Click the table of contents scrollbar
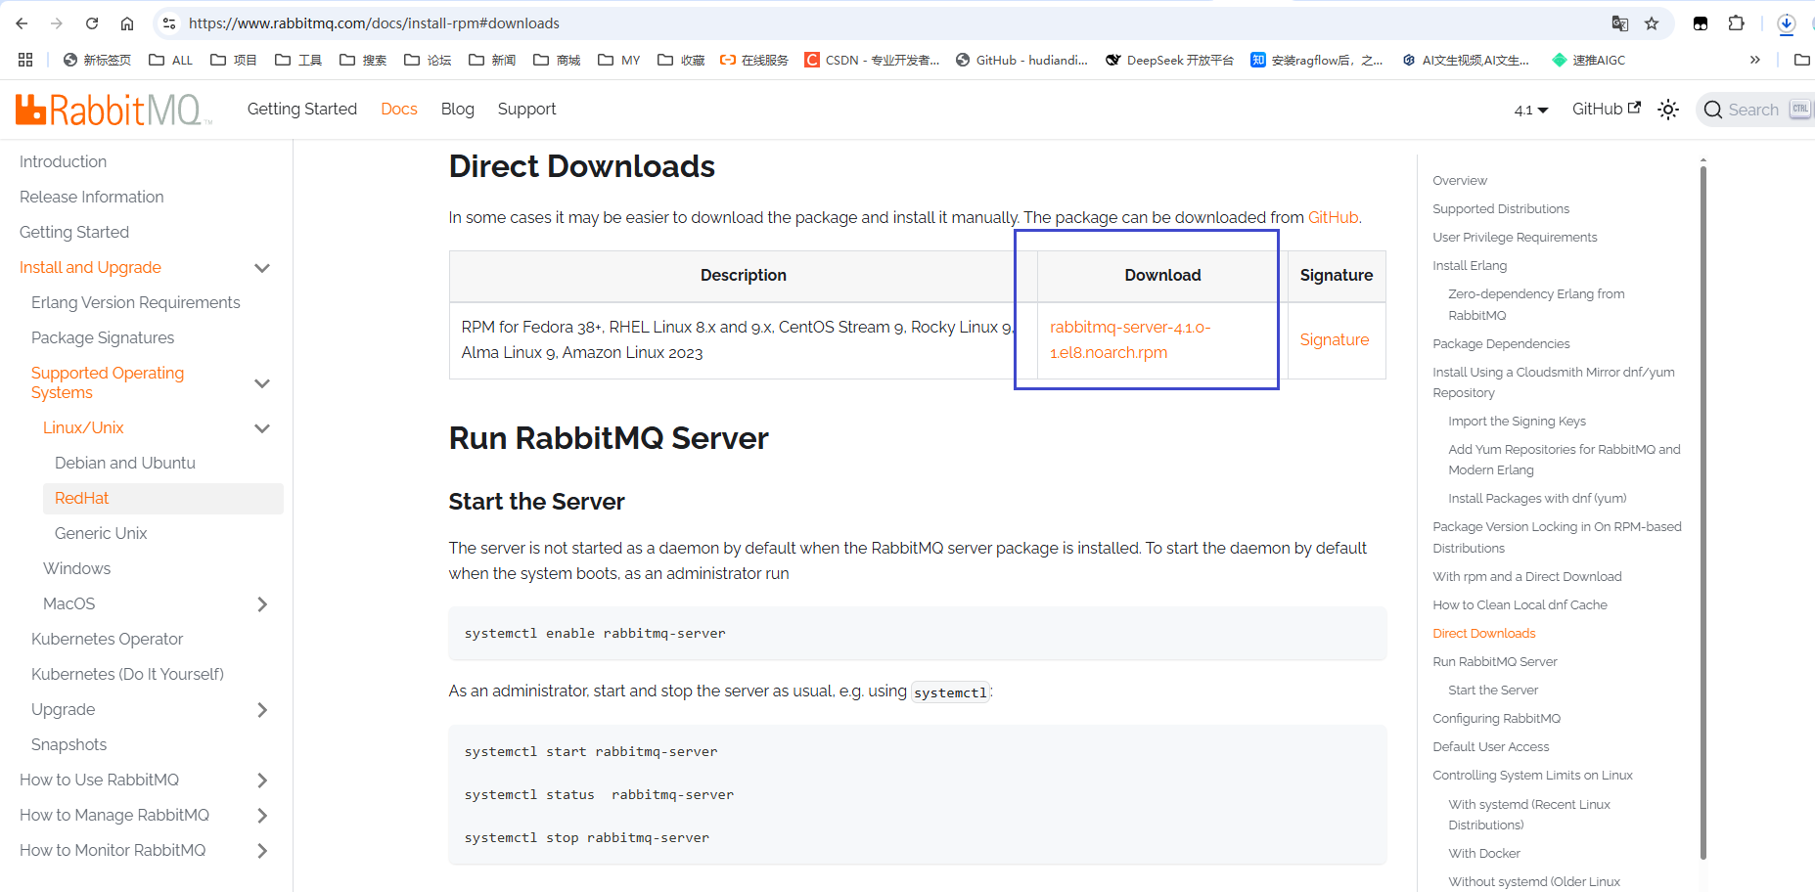Image resolution: width=1815 pixels, height=892 pixels. [x=1703, y=513]
